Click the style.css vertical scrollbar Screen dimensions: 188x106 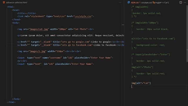click(187, 34)
